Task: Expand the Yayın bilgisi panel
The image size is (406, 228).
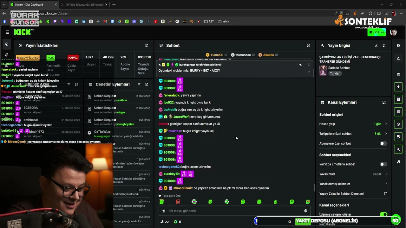Action: click(x=384, y=46)
